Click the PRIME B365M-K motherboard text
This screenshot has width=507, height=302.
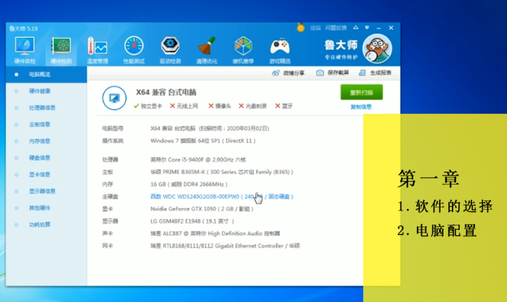(222, 172)
